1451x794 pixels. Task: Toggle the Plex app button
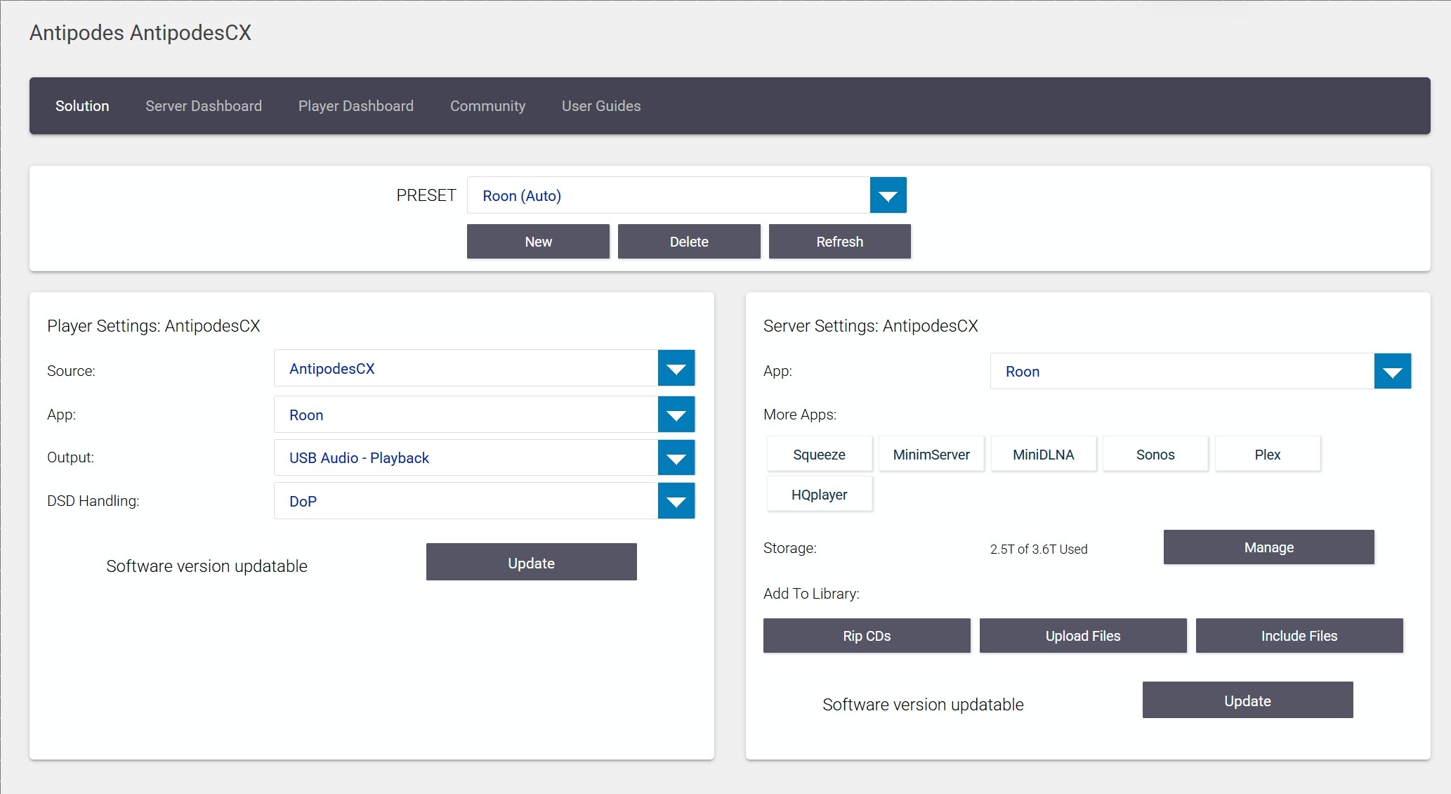[x=1267, y=455]
